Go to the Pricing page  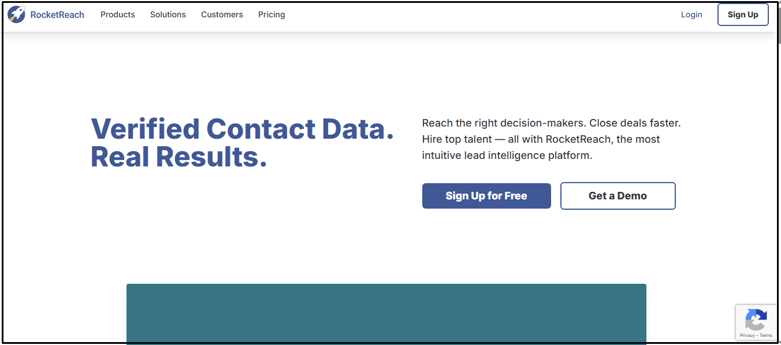pyautogui.click(x=272, y=15)
